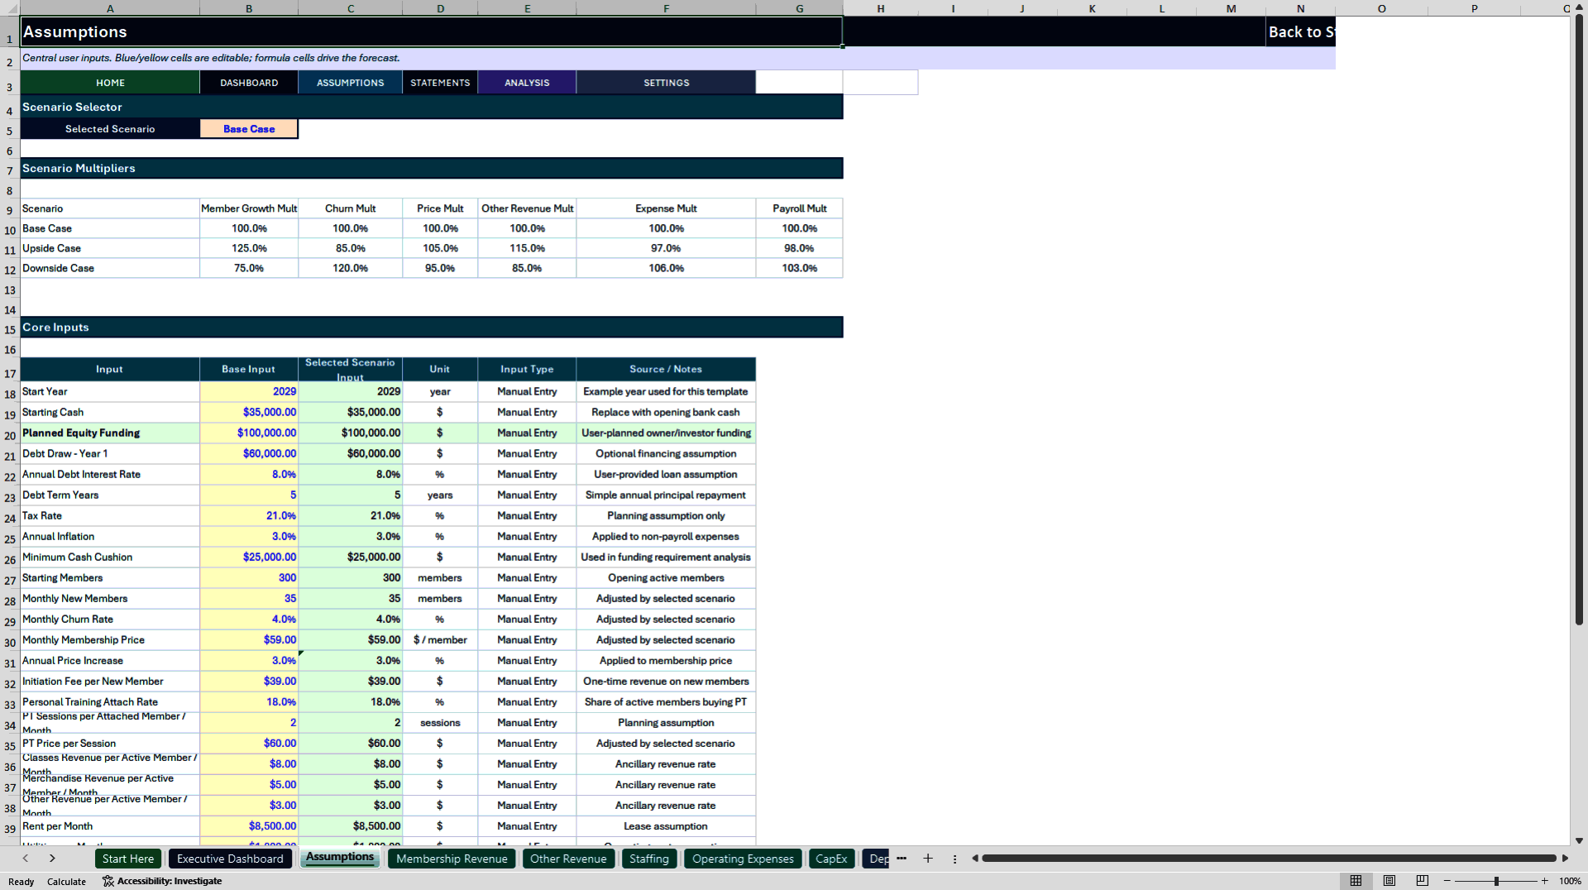Click the Calculate status bar button
Image resolution: width=1588 pixels, height=890 pixels.
click(66, 882)
